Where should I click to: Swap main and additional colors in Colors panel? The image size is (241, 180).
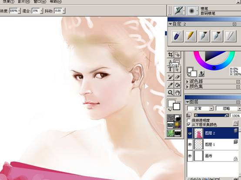click(x=188, y=75)
